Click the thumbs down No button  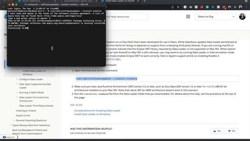(x=232, y=131)
